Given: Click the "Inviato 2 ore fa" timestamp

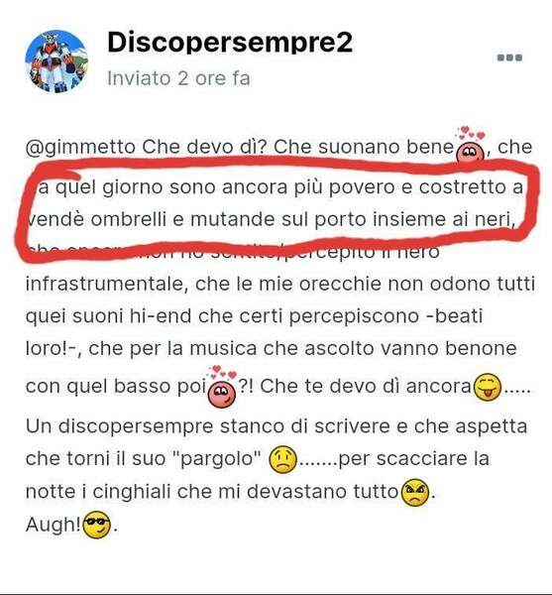Looking at the screenshot, I should point(178,78).
